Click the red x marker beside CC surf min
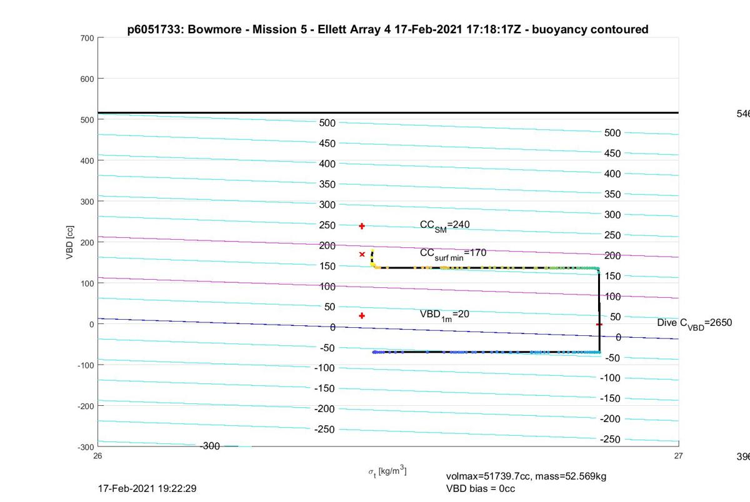 pos(362,254)
